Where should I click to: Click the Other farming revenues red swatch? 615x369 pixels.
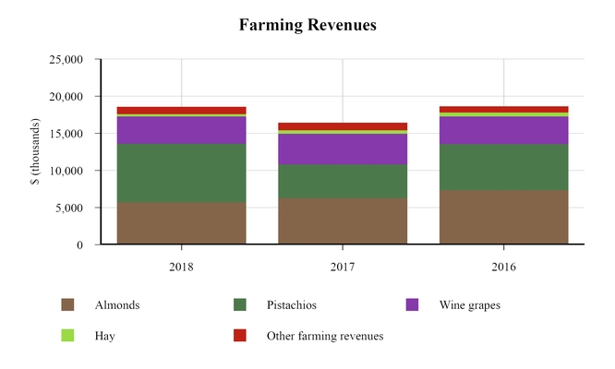pos(239,336)
